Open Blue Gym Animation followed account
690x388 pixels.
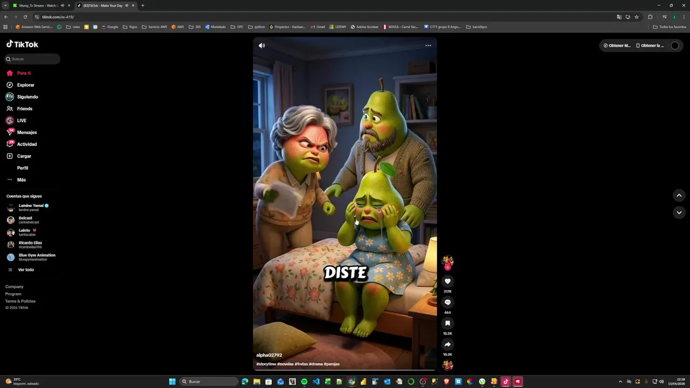(x=32, y=257)
